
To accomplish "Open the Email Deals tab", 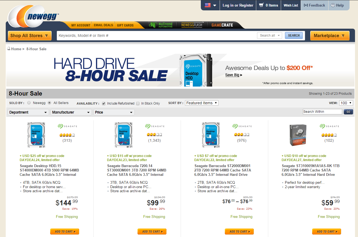I will click(x=103, y=25).
